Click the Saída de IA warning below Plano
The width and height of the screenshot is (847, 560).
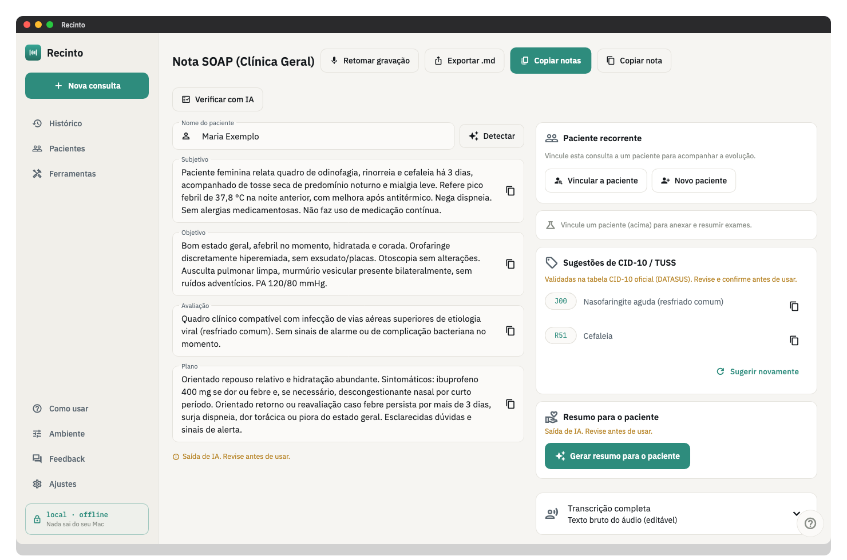click(231, 457)
